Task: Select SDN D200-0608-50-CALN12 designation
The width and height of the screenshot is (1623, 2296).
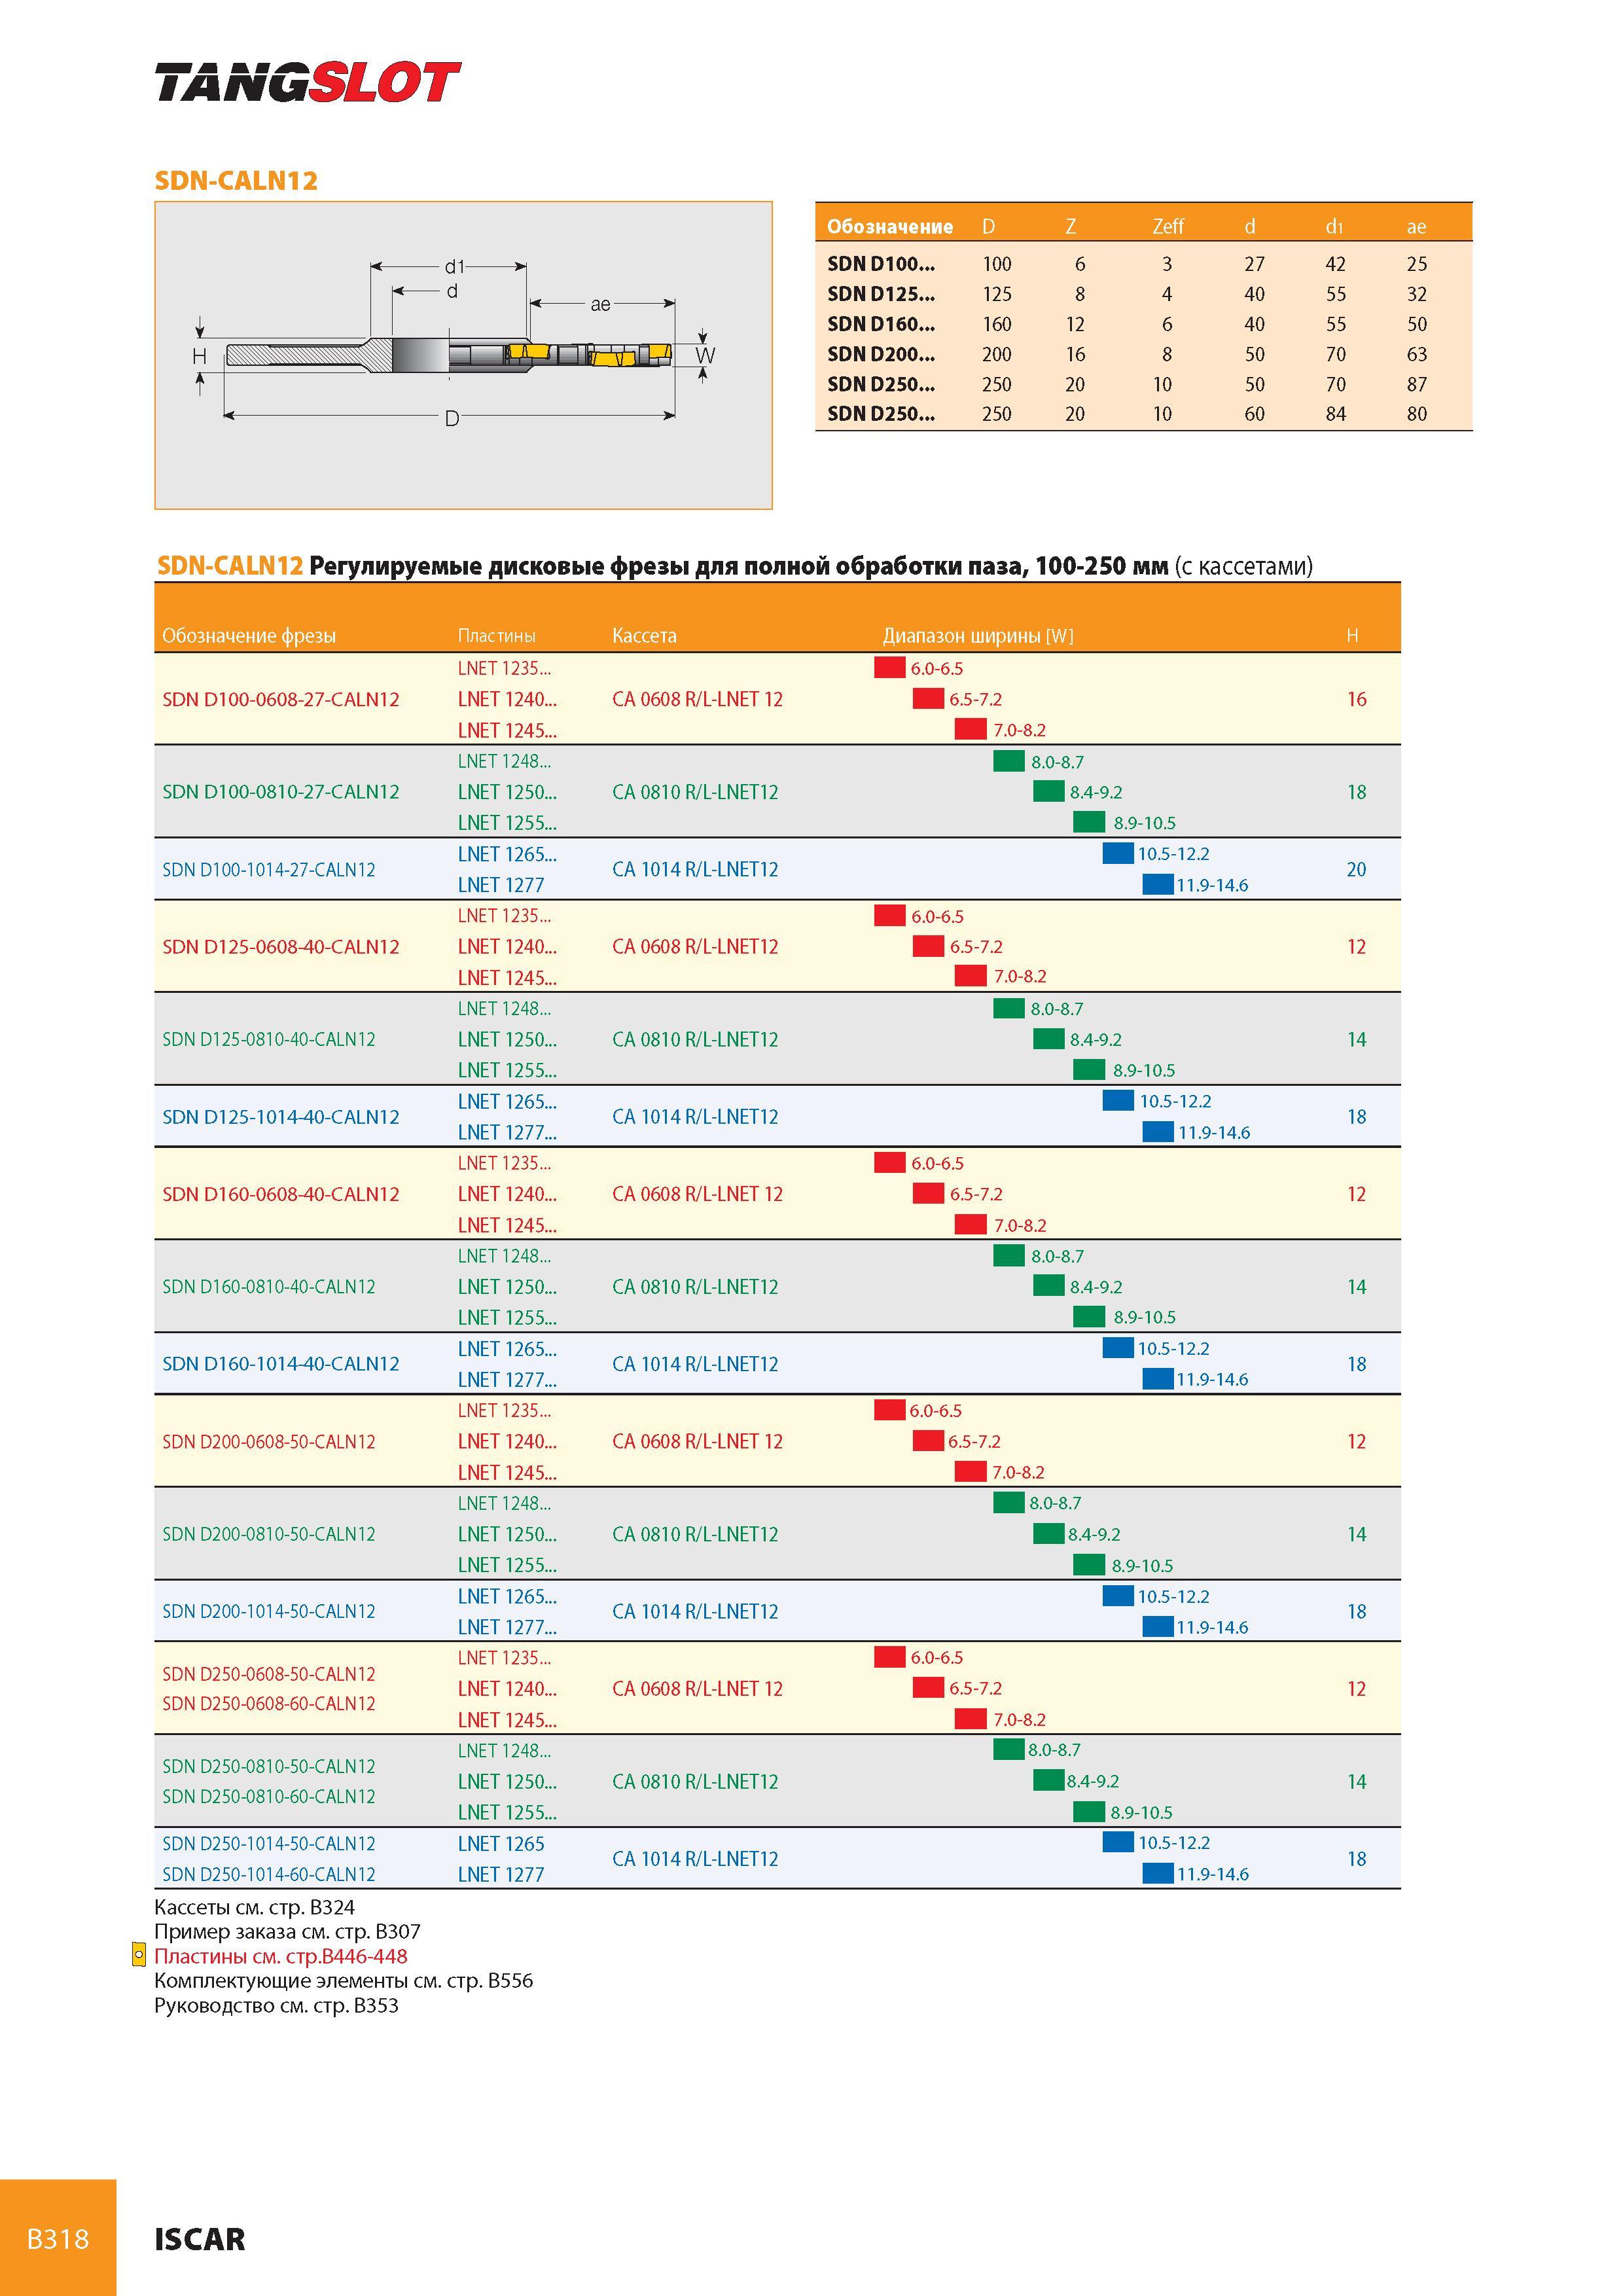Action: point(269,1442)
